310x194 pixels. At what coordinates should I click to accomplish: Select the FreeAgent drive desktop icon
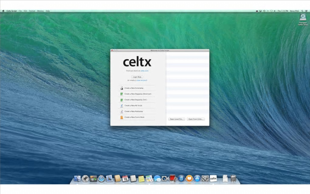(303, 19)
